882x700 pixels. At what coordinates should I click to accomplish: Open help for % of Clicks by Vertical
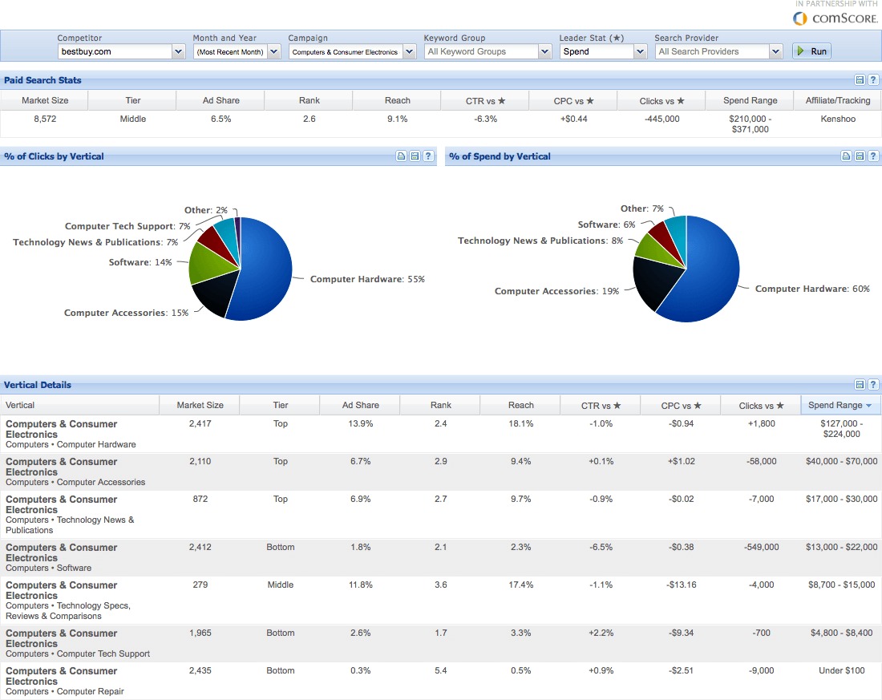429,156
